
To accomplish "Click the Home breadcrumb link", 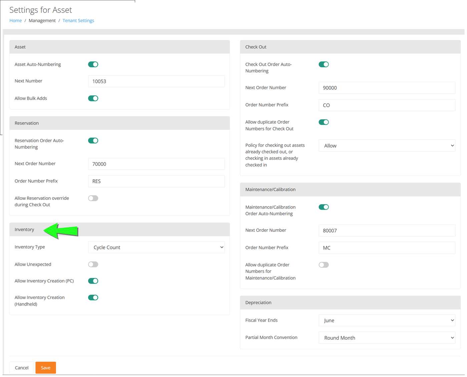I will tap(16, 20).
